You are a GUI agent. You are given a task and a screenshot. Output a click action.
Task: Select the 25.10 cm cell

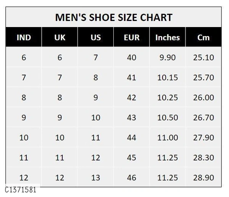[203, 58]
